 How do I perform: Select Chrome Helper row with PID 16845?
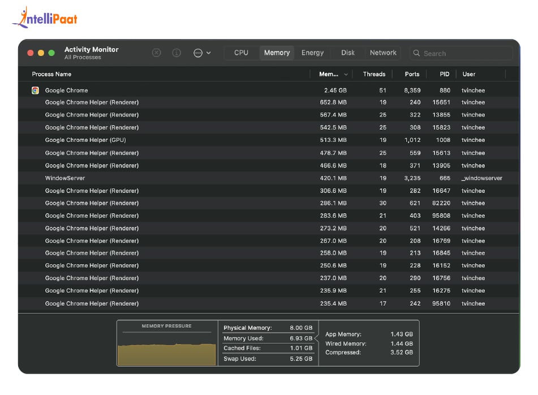pyautogui.click(x=269, y=253)
